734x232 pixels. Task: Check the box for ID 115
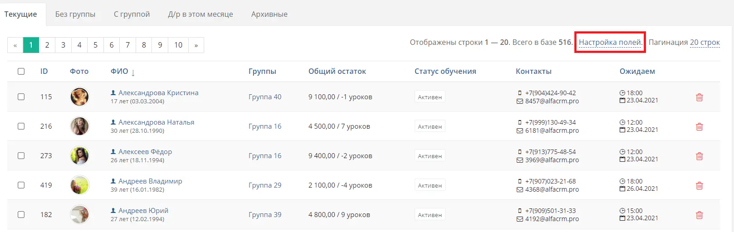point(21,97)
